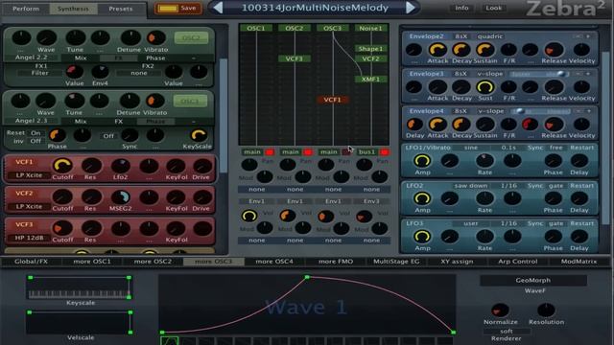The height and width of the screenshot is (345, 614).
Task: Click the VCF1 Drive knob
Action: point(202,166)
